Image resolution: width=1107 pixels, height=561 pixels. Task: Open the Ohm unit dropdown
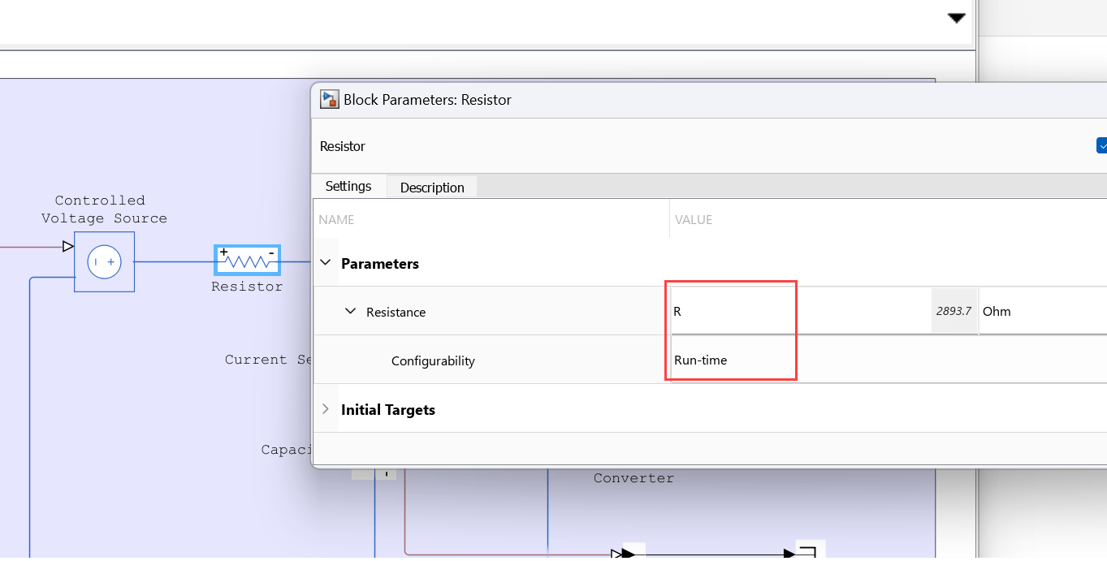[x=1040, y=311]
